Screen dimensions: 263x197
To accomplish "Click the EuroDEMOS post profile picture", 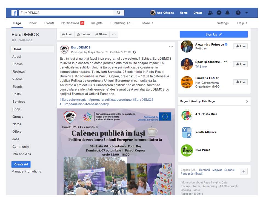I will pos(64,50).
